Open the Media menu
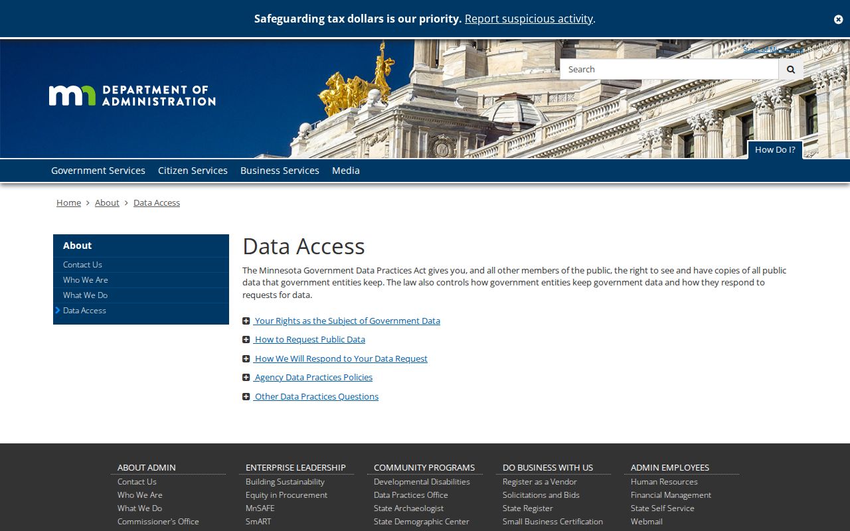 (x=346, y=171)
